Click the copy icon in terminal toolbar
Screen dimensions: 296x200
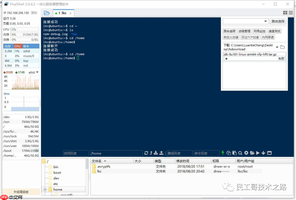click(228, 153)
